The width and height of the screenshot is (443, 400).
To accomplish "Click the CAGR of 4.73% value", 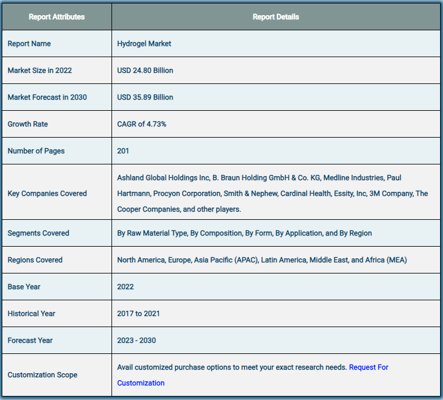I will click(x=142, y=124).
